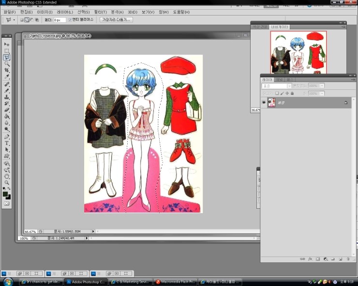Select the Blur tool
The height and width of the screenshot is (286, 358).
point(7,123)
